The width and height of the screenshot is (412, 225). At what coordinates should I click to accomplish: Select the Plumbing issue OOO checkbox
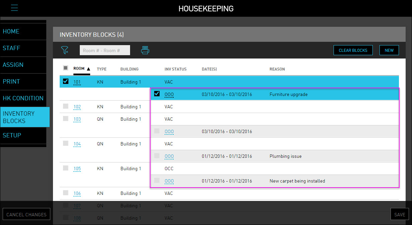(157, 156)
